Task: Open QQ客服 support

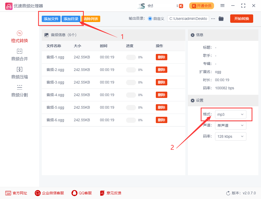Action: click(82, 193)
